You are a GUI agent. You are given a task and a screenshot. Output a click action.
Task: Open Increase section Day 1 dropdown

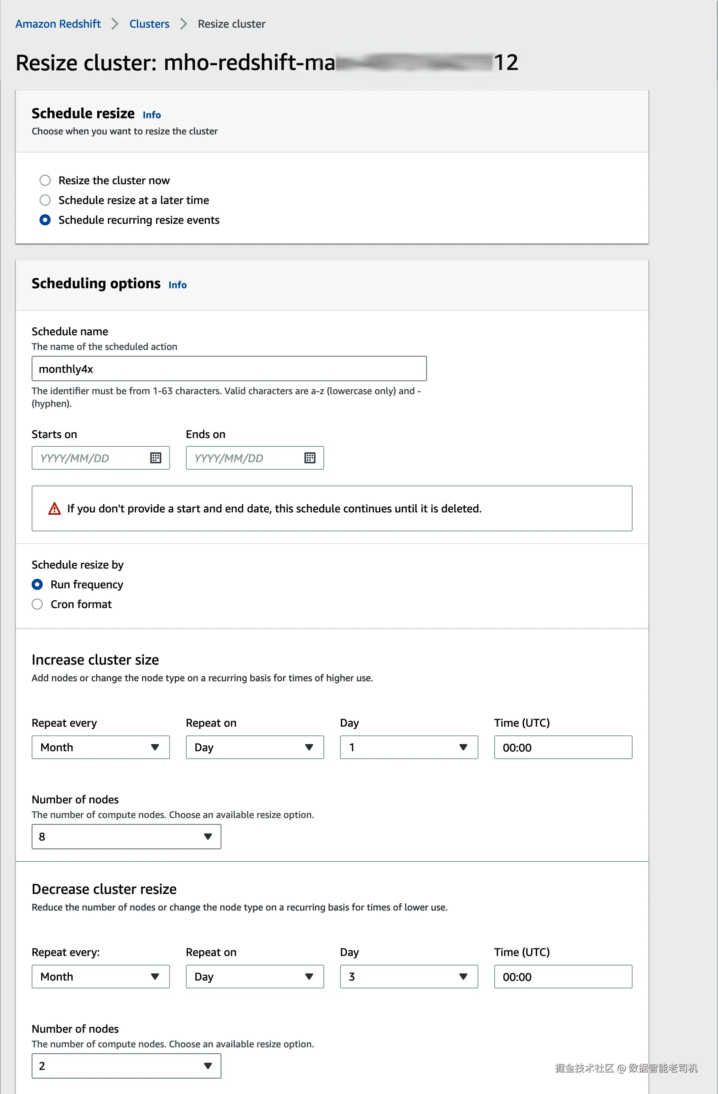(409, 747)
